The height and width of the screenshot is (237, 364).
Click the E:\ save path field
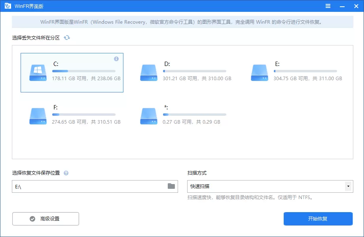coord(95,186)
